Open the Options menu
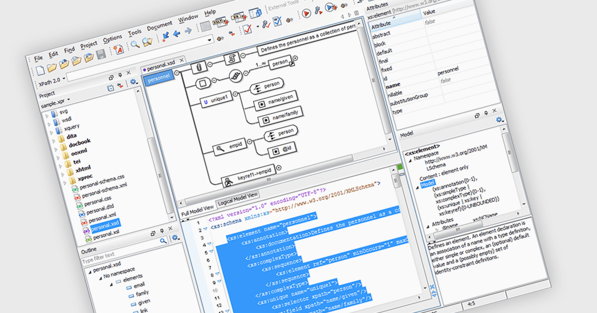The width and height of the screenshot is (597, 313). click(112, 39)
